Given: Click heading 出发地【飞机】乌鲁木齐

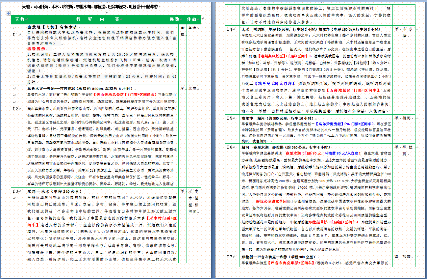Looking at the screenshot, I should point(52,27).
